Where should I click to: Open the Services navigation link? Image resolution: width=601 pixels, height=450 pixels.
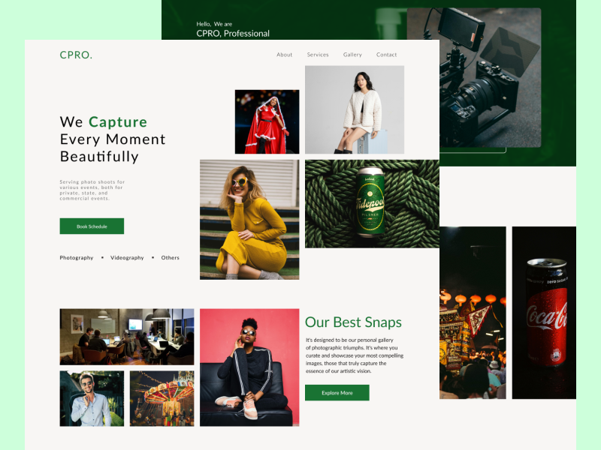pyautogui.click(x=318, y=54)
